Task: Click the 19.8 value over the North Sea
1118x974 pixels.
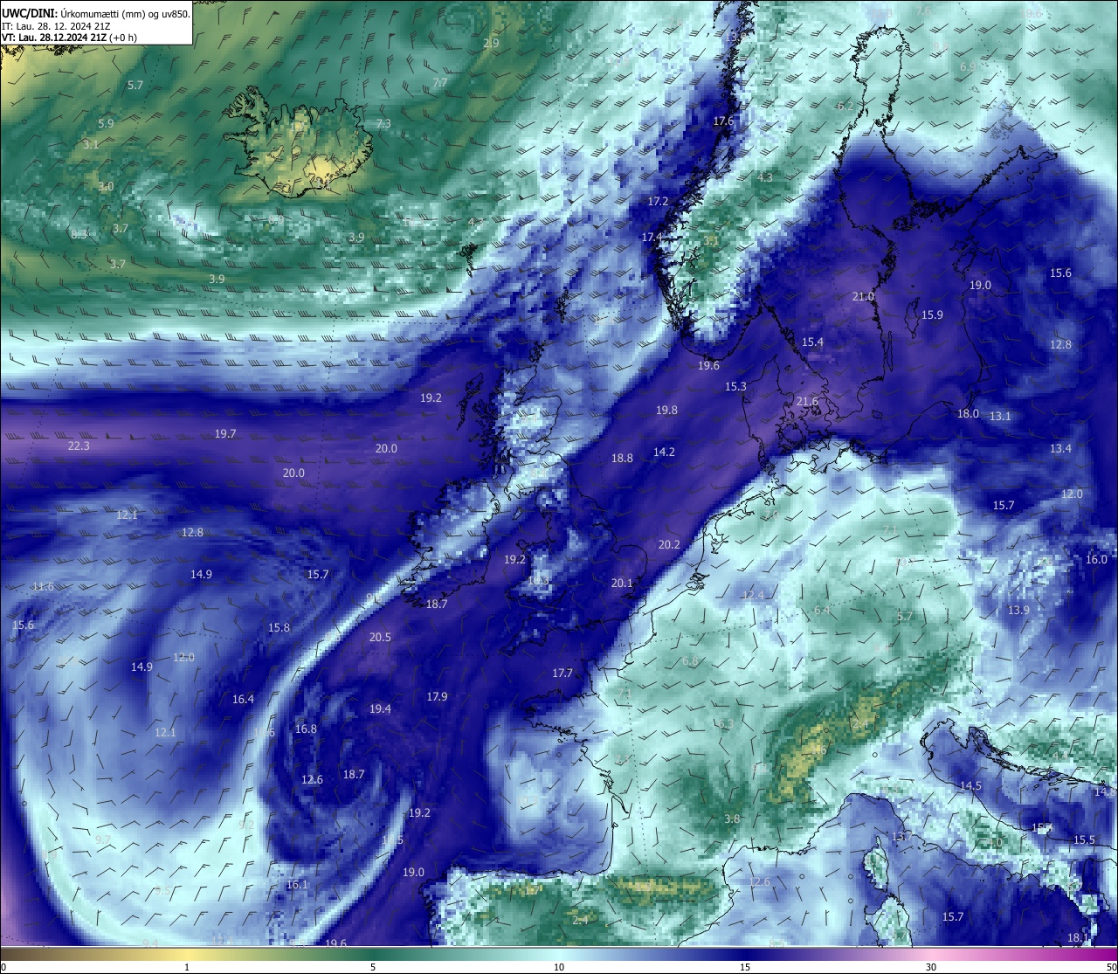Action: (x=666, y=411)
